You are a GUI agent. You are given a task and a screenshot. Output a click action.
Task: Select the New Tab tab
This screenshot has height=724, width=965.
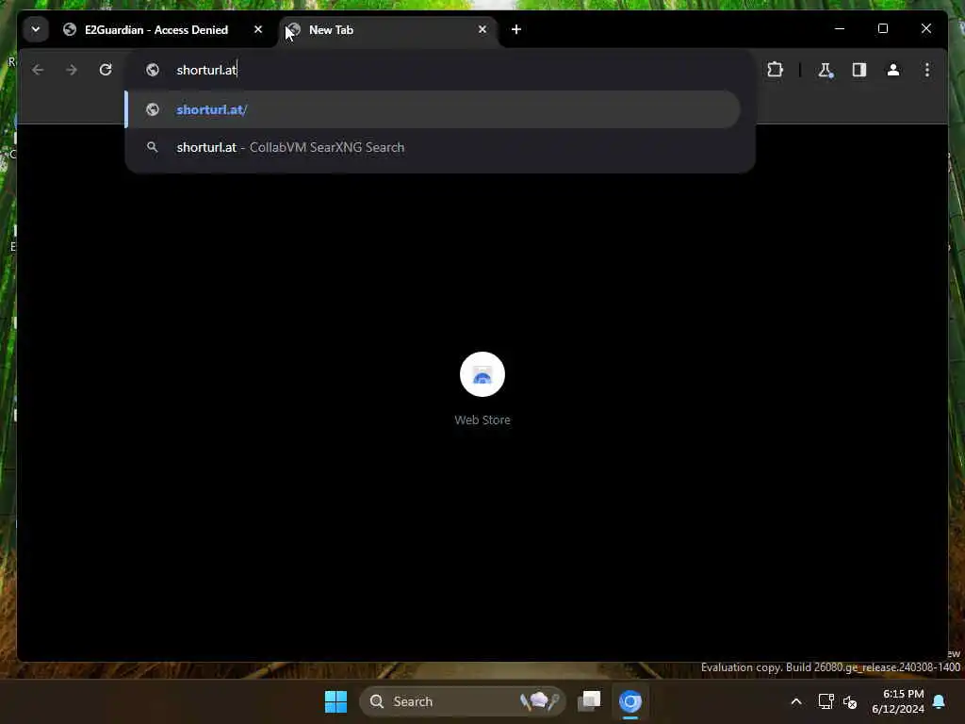387,29
